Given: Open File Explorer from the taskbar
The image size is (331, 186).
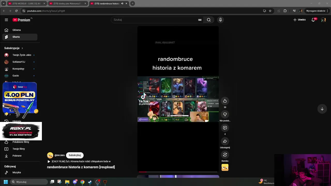Looking at the screenshot, I should (67, 182).
